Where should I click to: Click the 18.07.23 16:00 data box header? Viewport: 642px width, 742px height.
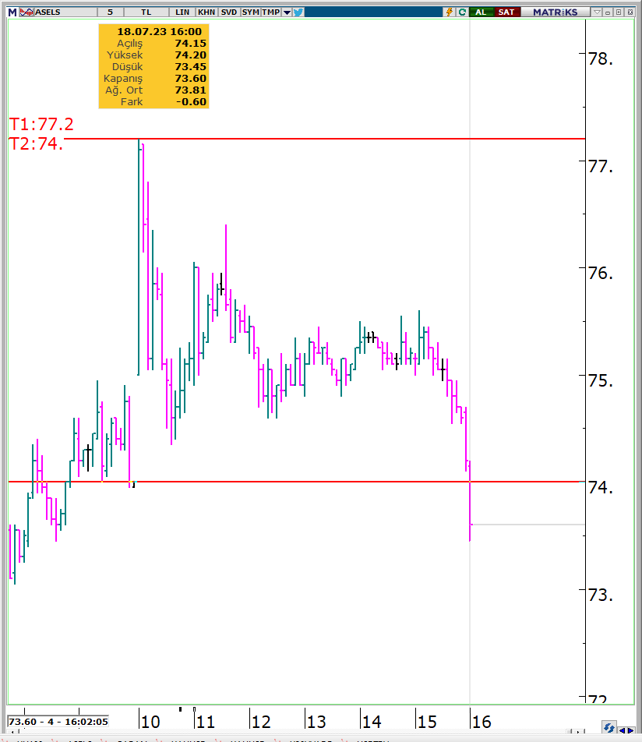click(160, 32)
